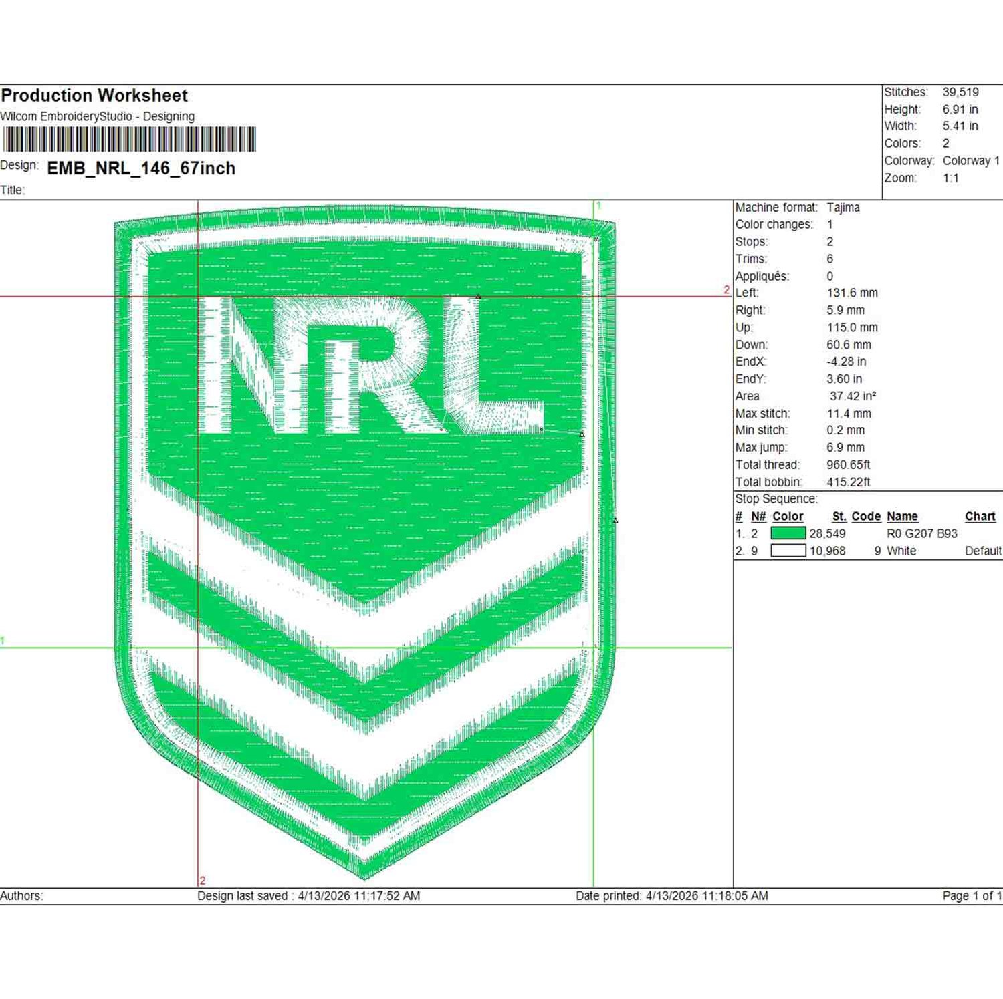Click the EndY value "3.60 in"
The width and height of the screenshot is (1003, 999).
pyautogui.click(x=845, y=380)
